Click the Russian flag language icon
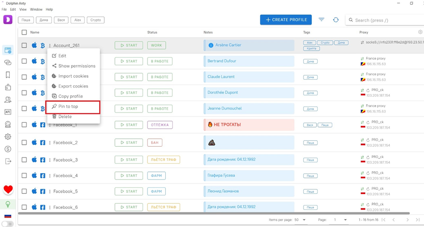This screenshot has width=424, height=227. (x=8, y=216)
